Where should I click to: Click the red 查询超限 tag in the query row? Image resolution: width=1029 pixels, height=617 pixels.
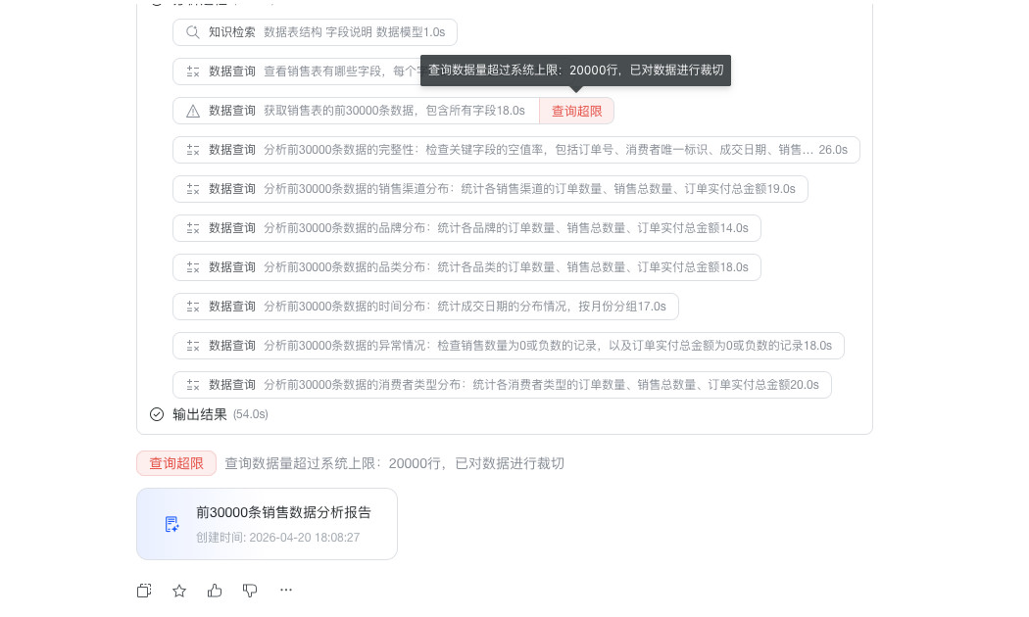pyautogui.click(x=576, y=111)
